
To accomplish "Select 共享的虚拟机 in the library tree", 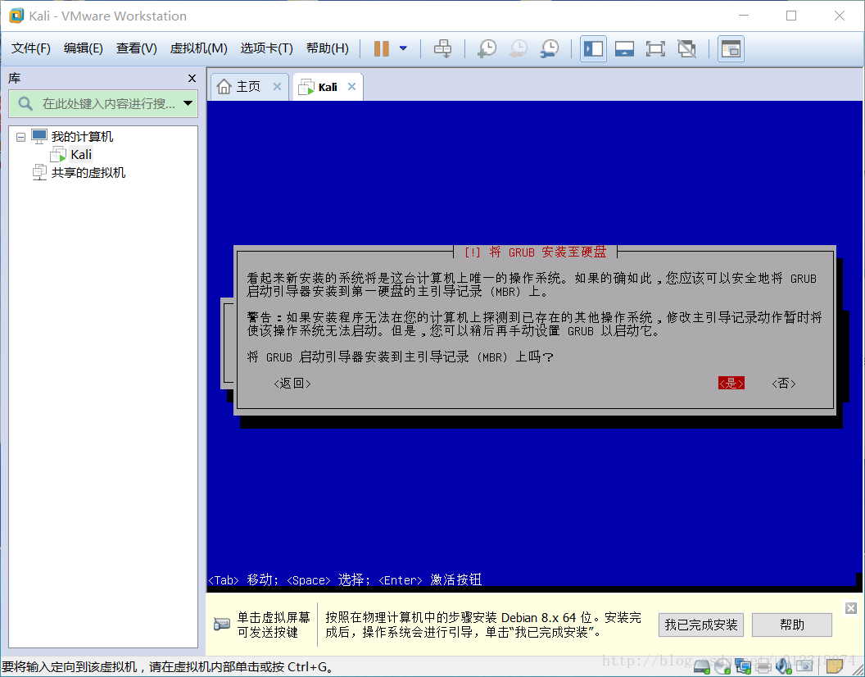I will pyautogui.click(x=88, y=173).
